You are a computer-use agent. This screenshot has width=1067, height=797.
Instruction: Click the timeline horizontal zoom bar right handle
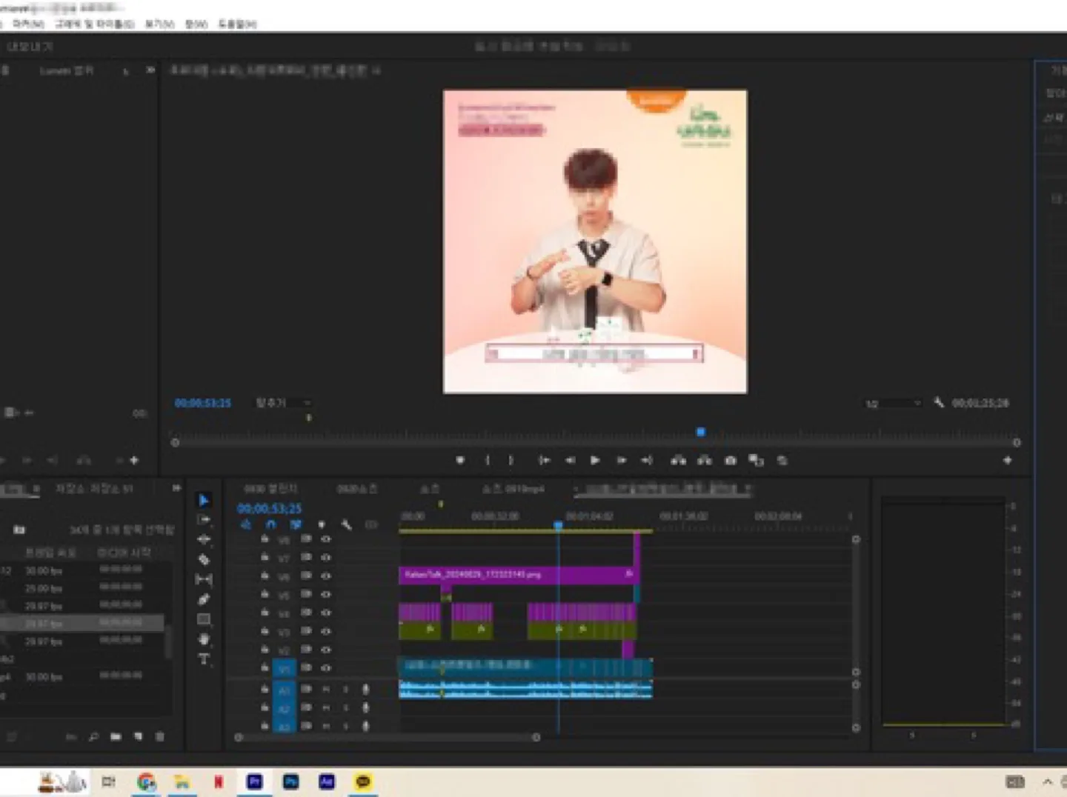pyautogui.click(x=536, y=737)
